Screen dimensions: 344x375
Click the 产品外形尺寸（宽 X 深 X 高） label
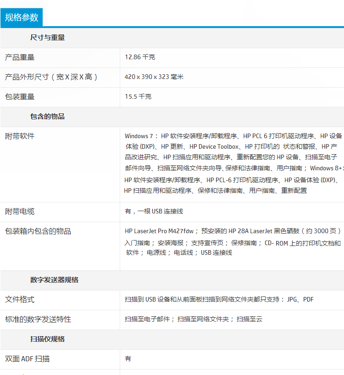point(51,77)
